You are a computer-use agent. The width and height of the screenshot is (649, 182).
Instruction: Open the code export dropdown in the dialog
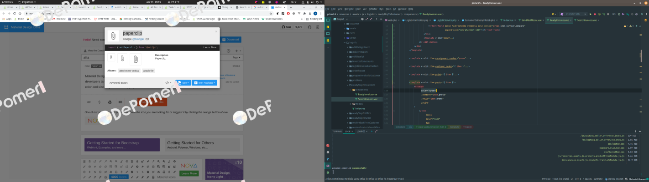click(x=168, y=83)
